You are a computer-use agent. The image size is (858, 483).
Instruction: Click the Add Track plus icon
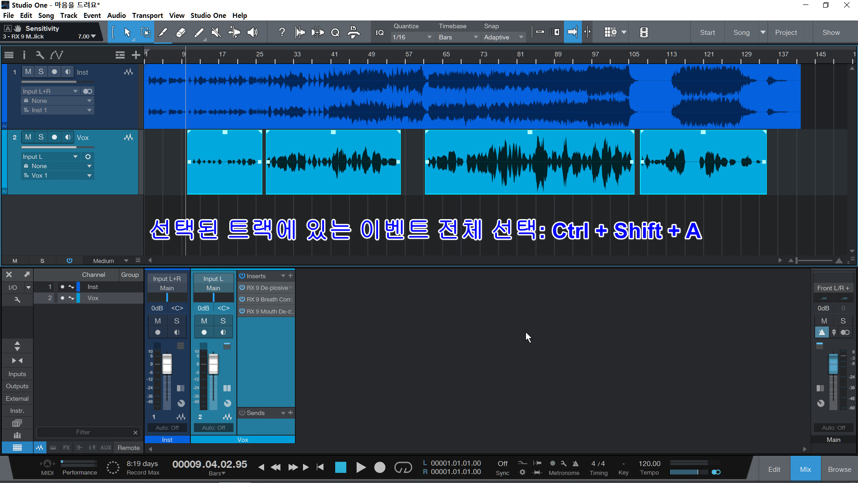136,55
